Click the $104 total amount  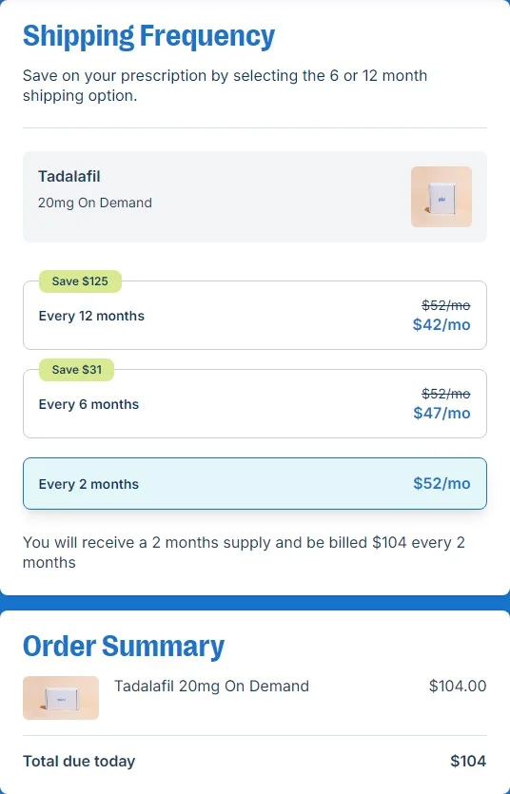click(468, 761)
